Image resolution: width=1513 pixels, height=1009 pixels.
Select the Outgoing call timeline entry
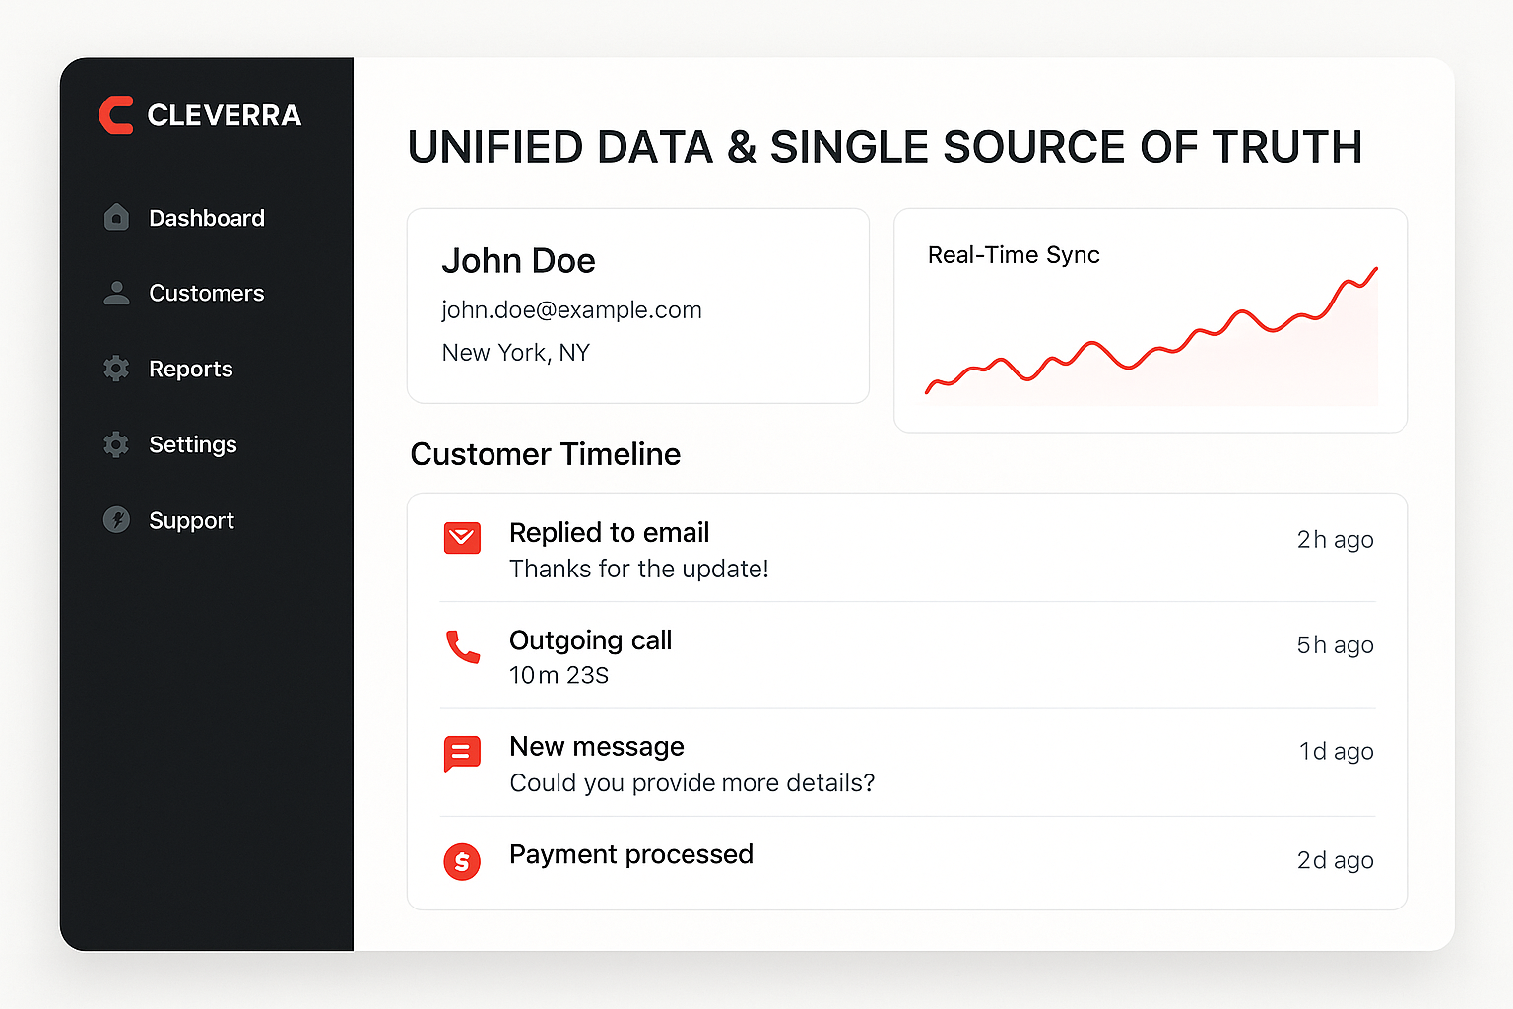coord(591,641)
